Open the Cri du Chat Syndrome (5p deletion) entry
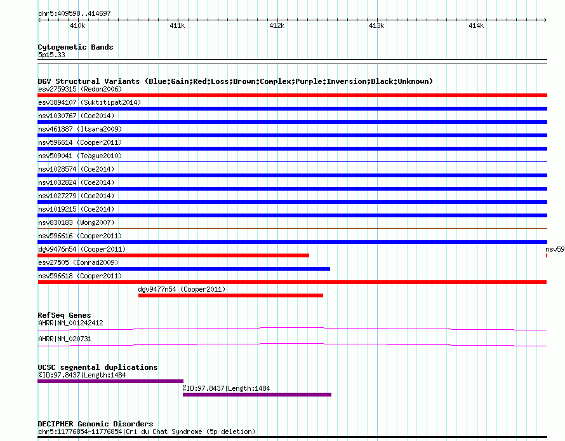The image size is (565, 441). (x=147, y=431)
